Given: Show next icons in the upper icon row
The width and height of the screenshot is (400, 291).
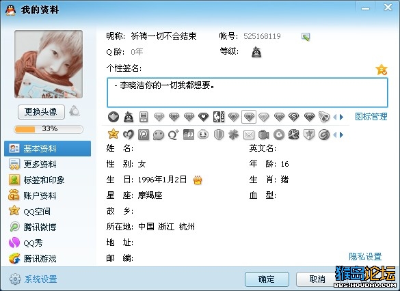Looking at the screenshot, I should coord(341,117).
